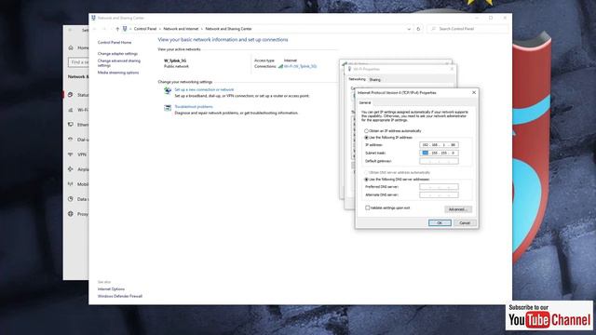596x335 pixels.
Task: Click 'Control Panel' breadcrumb
Action: pyautogui.click(x=145, y=29)
